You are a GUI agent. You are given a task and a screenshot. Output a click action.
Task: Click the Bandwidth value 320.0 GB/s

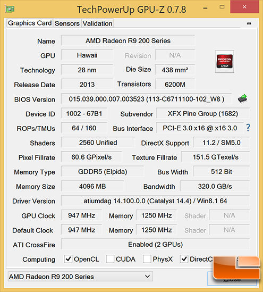click(215, 186)
